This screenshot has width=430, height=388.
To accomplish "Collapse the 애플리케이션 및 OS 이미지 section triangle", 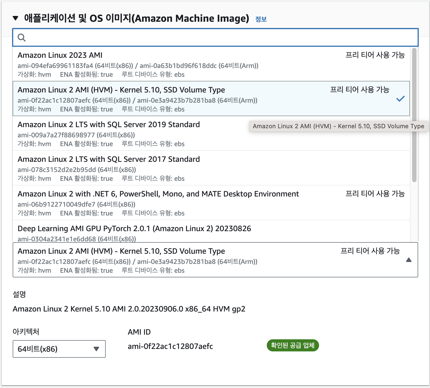I will click(15, 18).
